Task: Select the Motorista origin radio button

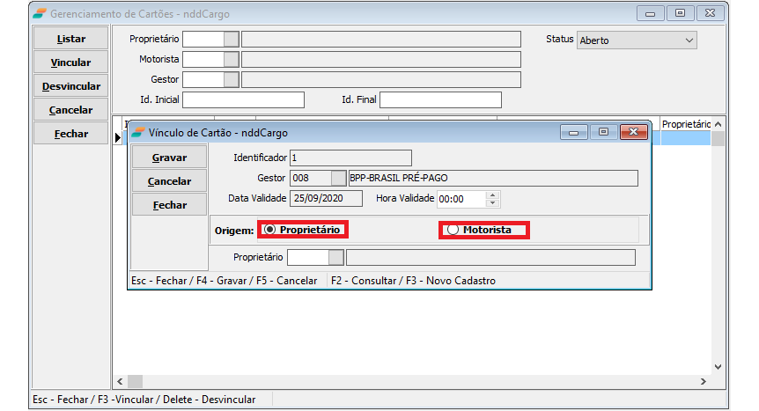Action: 453,231
